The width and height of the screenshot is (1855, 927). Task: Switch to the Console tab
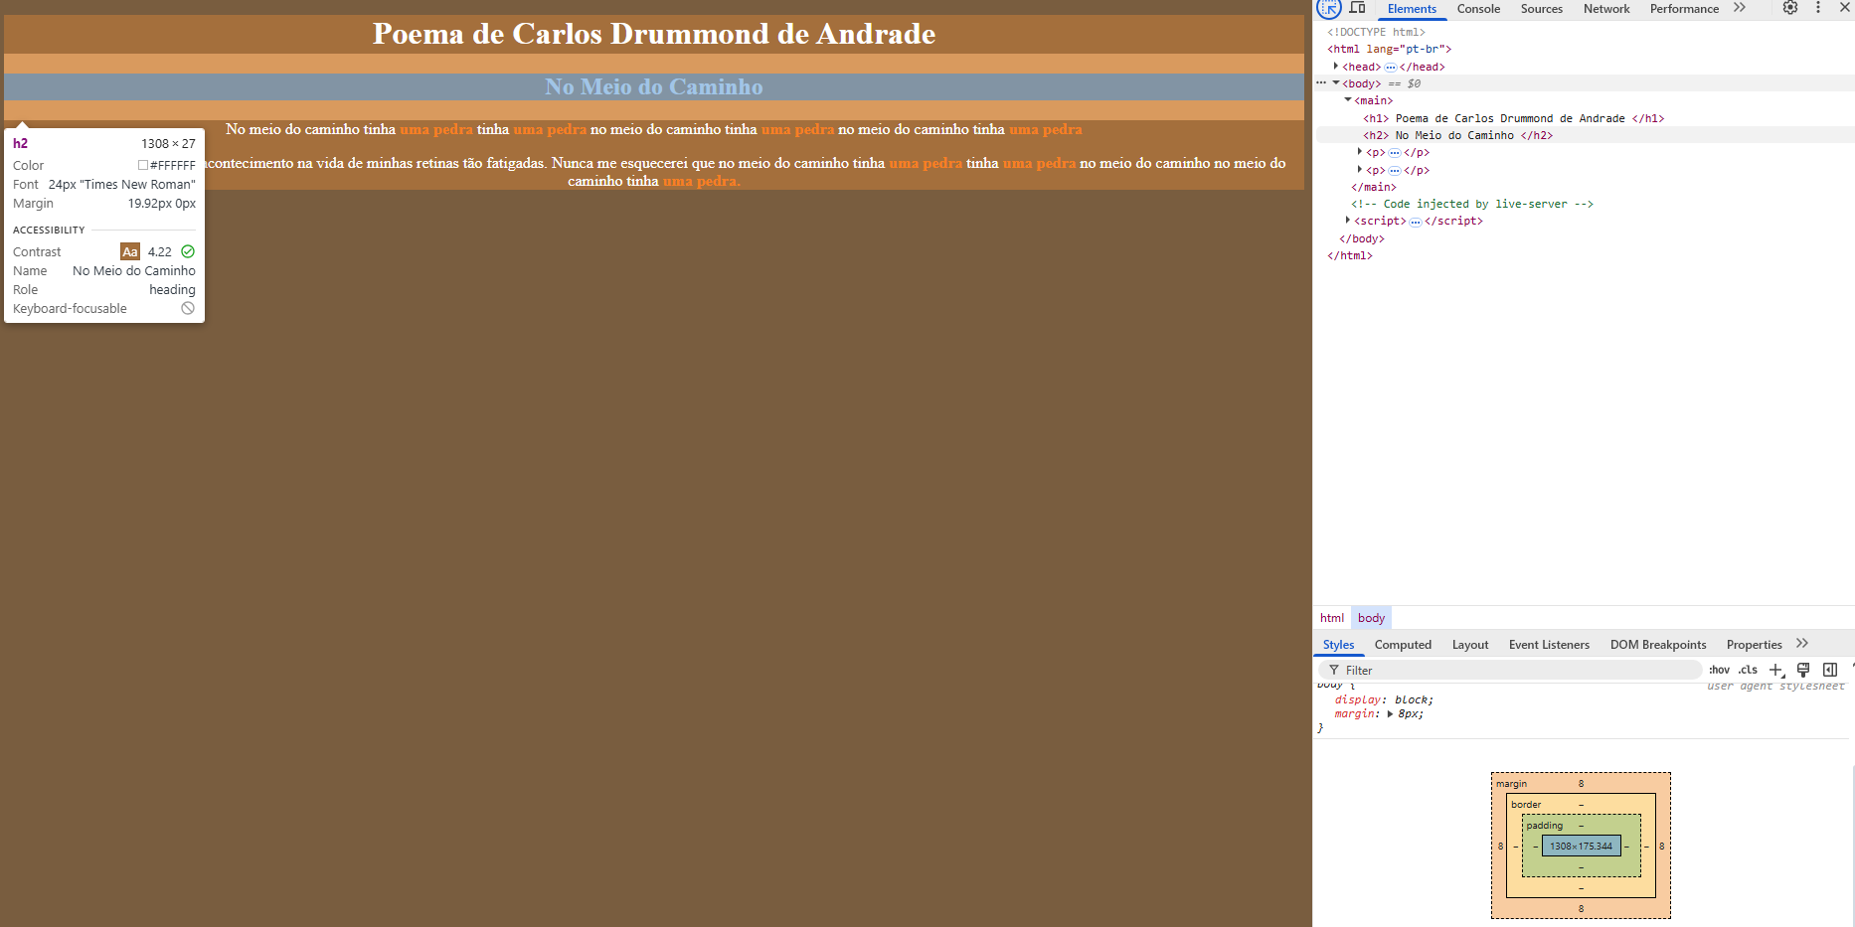1478,9
